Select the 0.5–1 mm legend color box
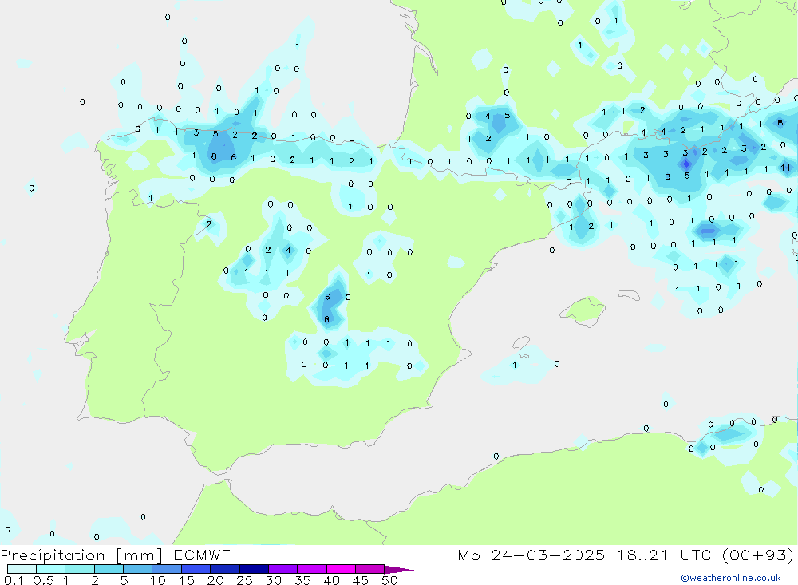 click(x=51, y=569)
